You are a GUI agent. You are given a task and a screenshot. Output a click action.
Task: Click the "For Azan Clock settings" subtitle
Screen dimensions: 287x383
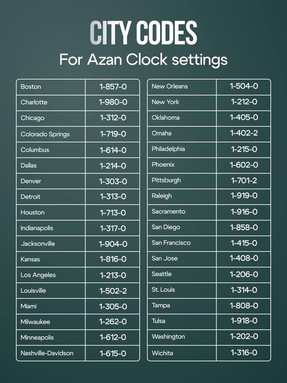[143, 60]
